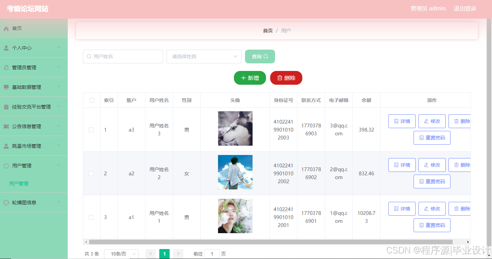Expand the 轮播图信息 menu chevron
Viewport: 492px width, 259px height.
pos(59,202)
